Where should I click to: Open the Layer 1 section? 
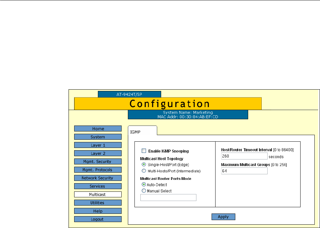pyautogui.click(x=98, y=145)
